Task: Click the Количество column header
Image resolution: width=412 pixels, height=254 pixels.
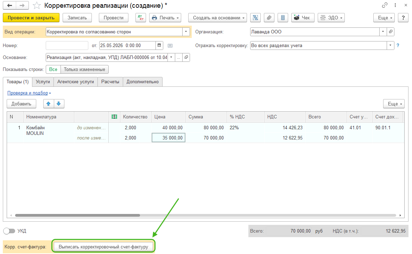Action: tap(135, 117)
